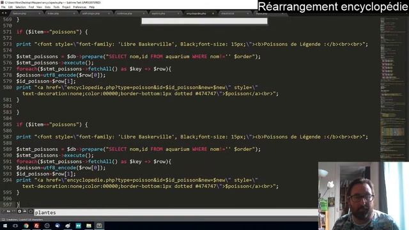The image size is (409, 230).
Task: Open the File menu
Action: point(3,7)
